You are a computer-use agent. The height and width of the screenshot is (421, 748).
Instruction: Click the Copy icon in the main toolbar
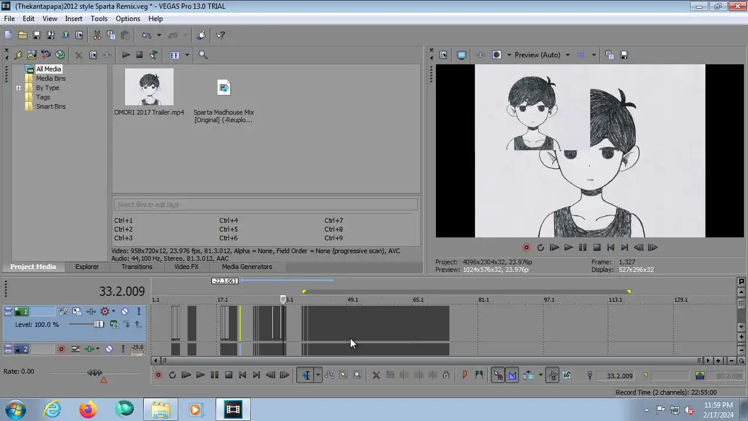coord(111,35)
